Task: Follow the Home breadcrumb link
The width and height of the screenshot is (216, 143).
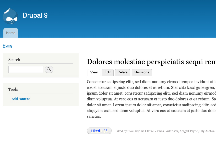Action: (7, 45)
